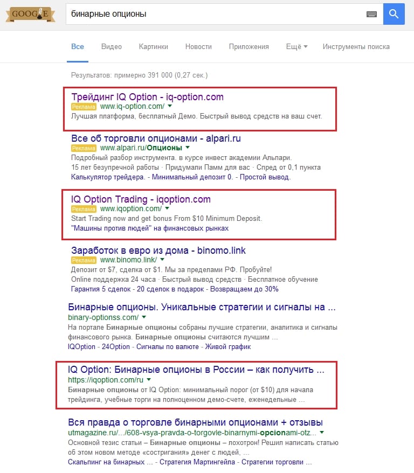Click Стратегии торговли sitelink
414x473 pixels.
277,462
